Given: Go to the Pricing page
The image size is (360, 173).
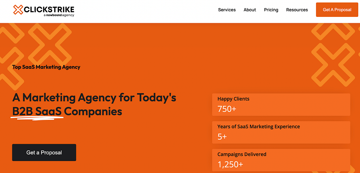Looking at the screenshot, I should 271,10.
